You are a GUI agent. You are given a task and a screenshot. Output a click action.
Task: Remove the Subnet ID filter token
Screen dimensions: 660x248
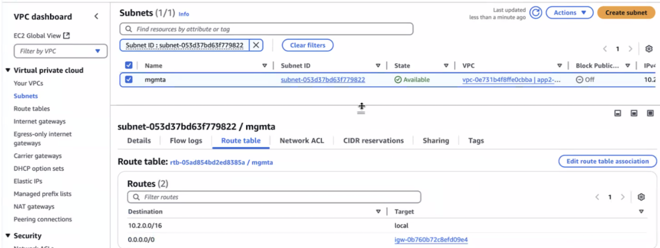point(256,45)
